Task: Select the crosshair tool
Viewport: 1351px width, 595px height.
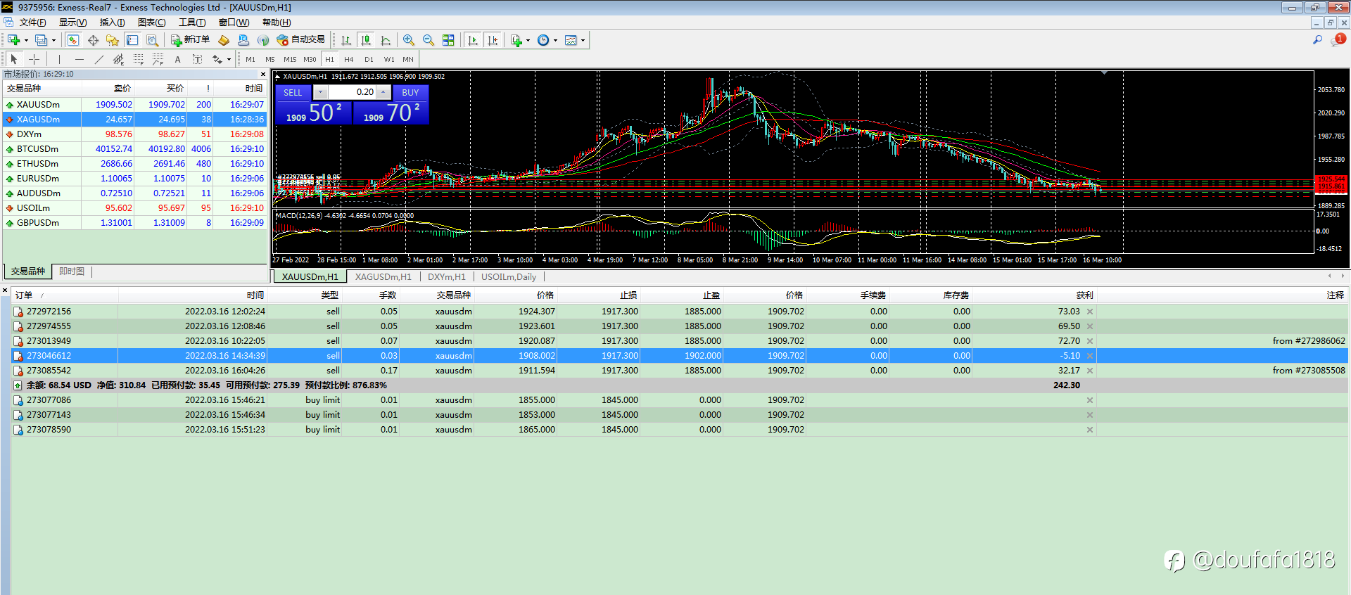Action: (x=34, y=59)
